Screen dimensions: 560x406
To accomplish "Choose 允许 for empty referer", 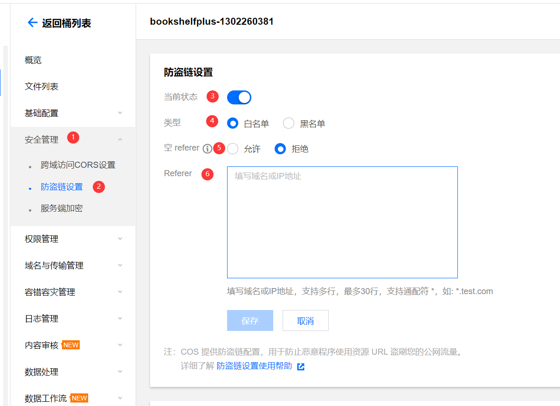I will coord(233,149).
